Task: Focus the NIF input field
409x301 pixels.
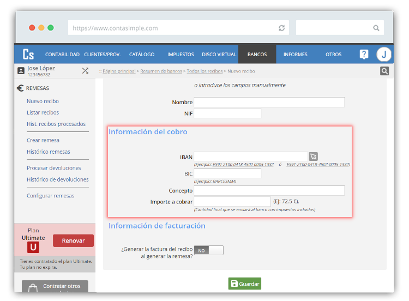Action: click(227, 113)
